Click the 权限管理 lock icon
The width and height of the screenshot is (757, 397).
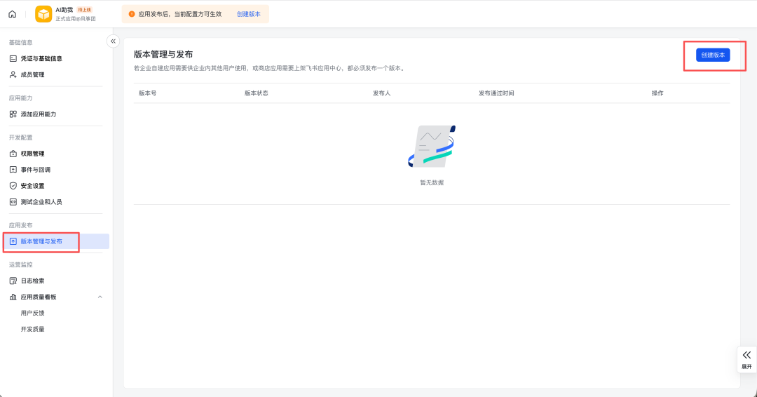(13, 154)
